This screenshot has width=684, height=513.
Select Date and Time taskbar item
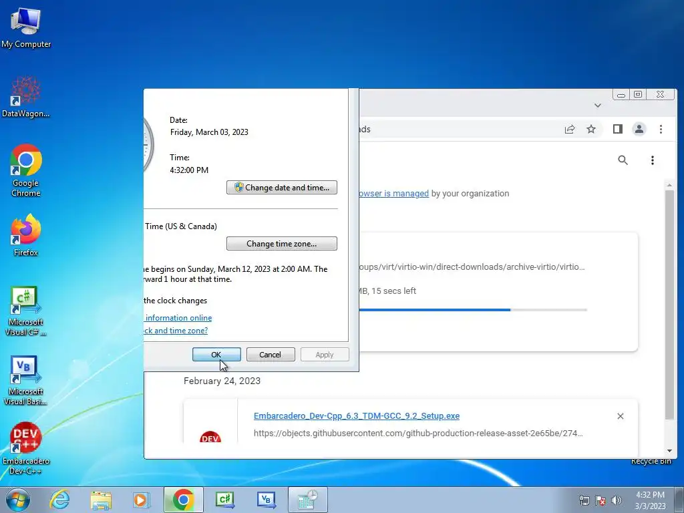(307, 500)
